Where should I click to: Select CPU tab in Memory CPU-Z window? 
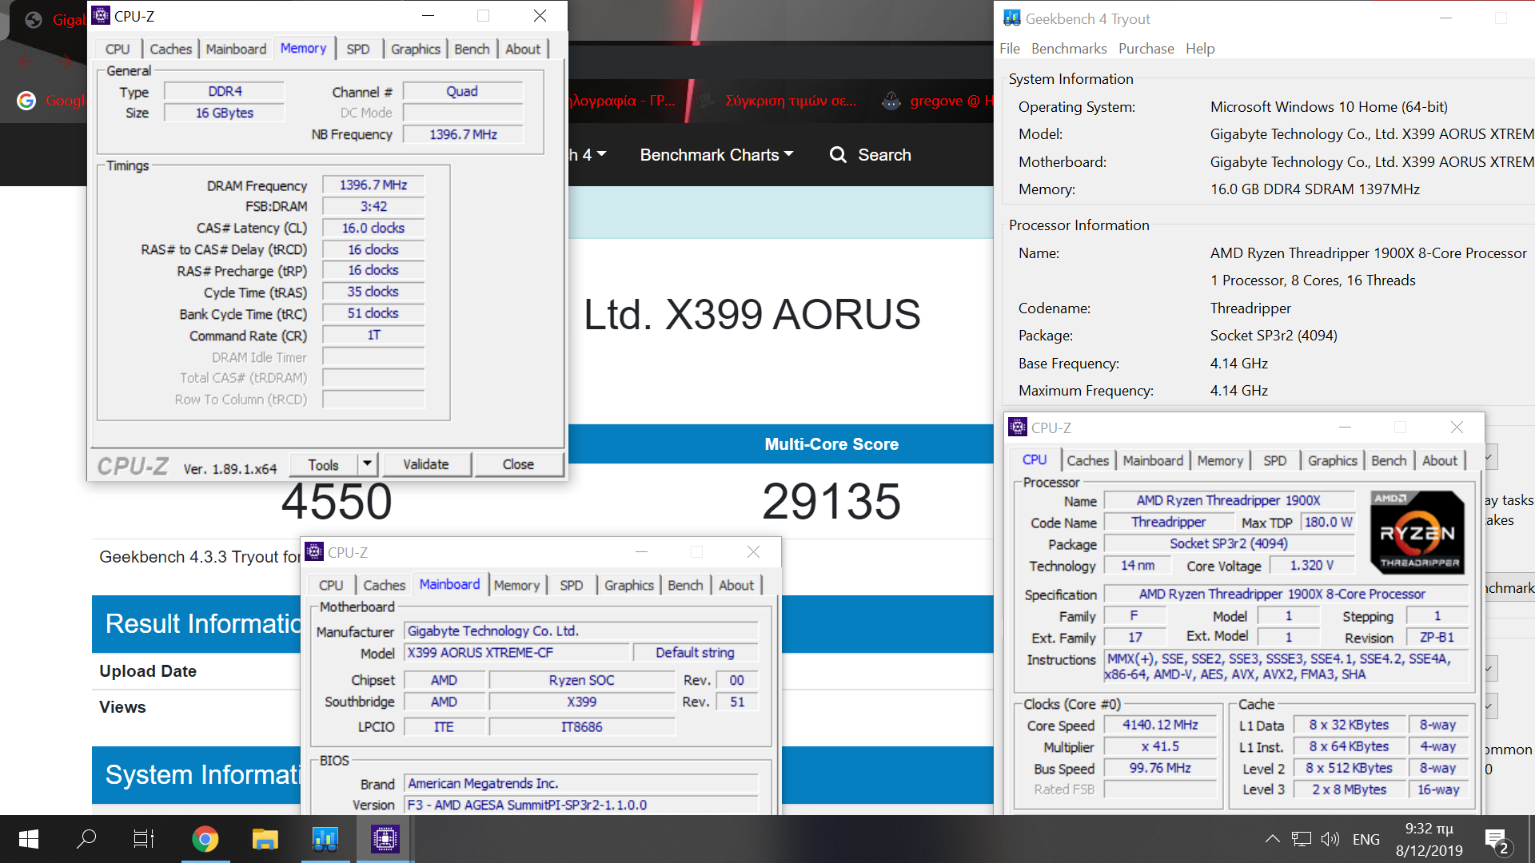pos(118,49)
